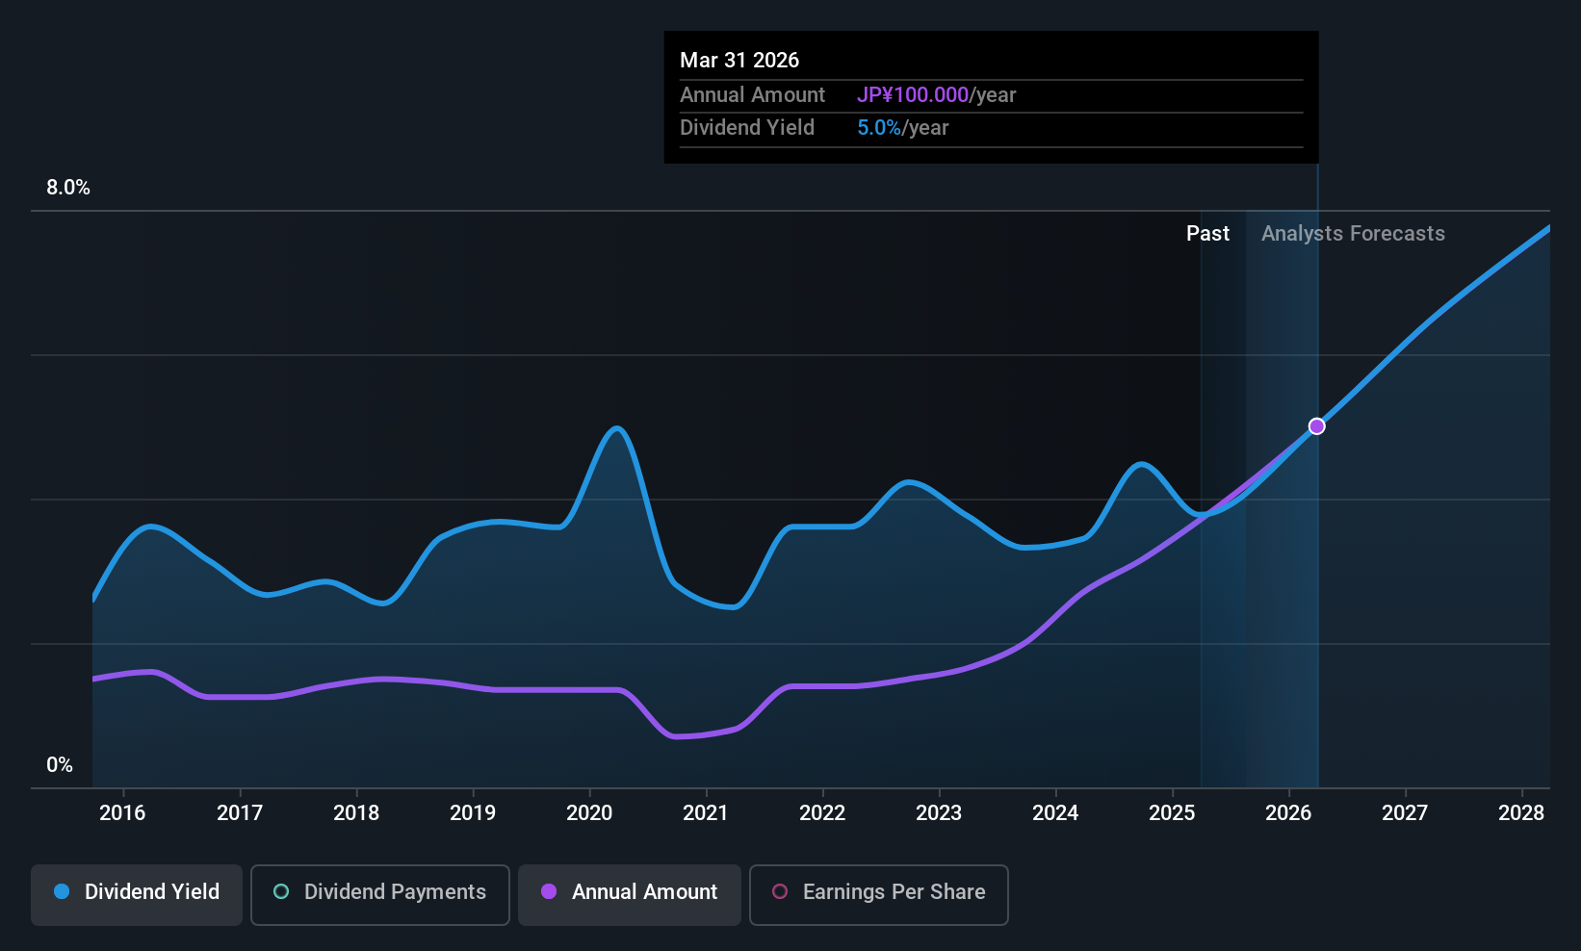Viewport: 1581px width, 951px height.
Task: Click the 2028 x-axis label
Action: coord(1521,813)
